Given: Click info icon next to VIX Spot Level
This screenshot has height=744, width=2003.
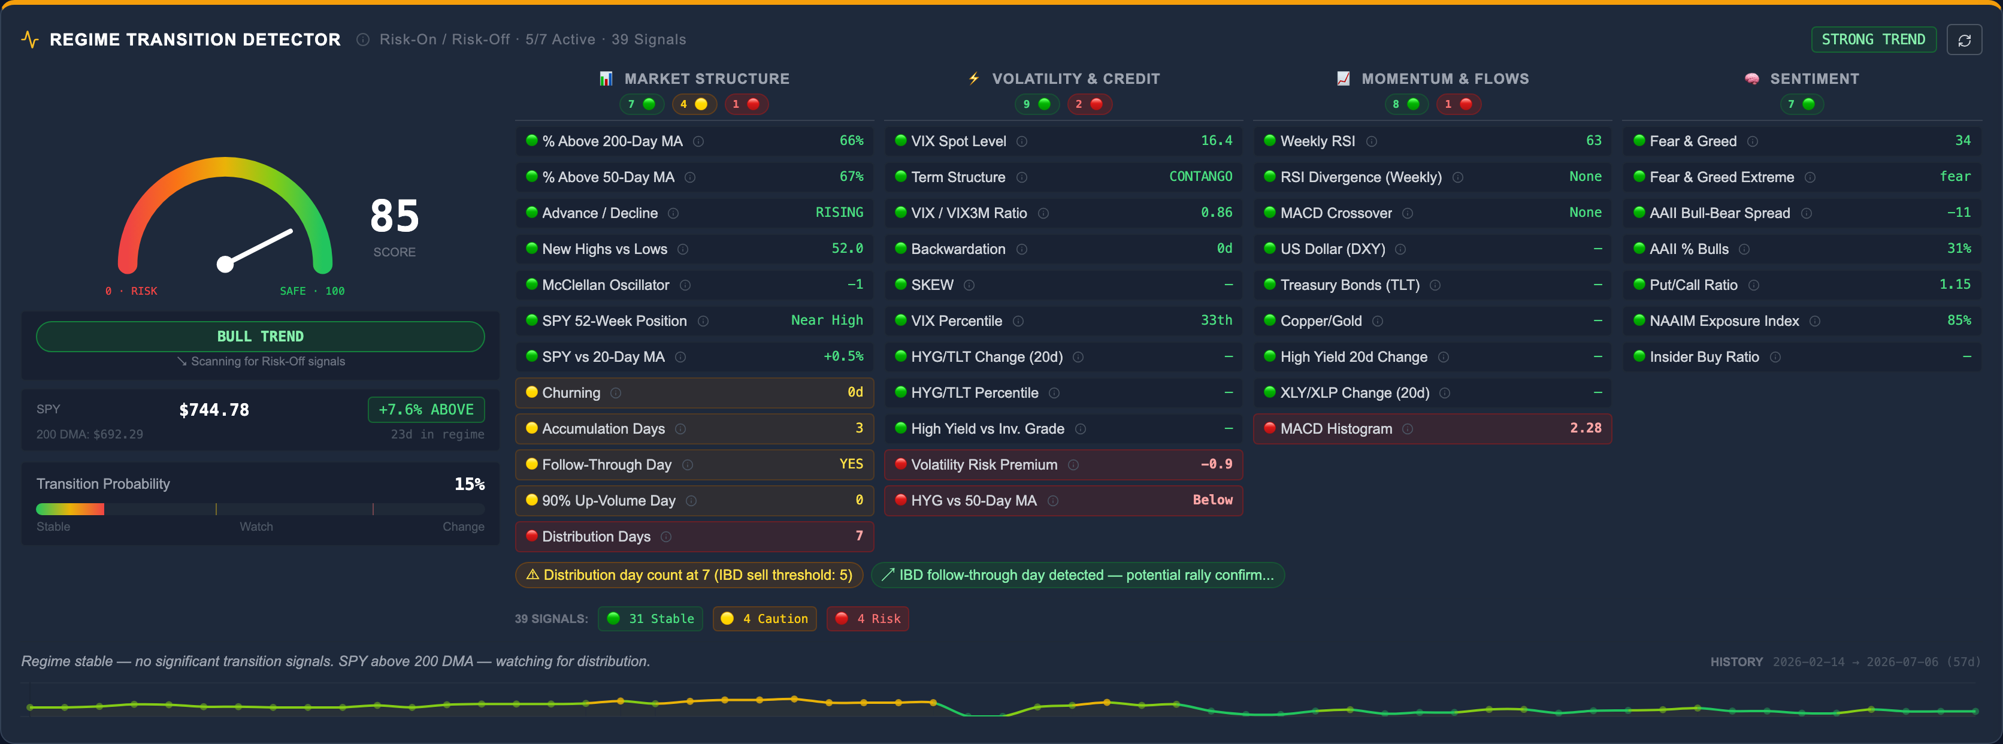Looking at the screenshot, I should point(1022,141).
